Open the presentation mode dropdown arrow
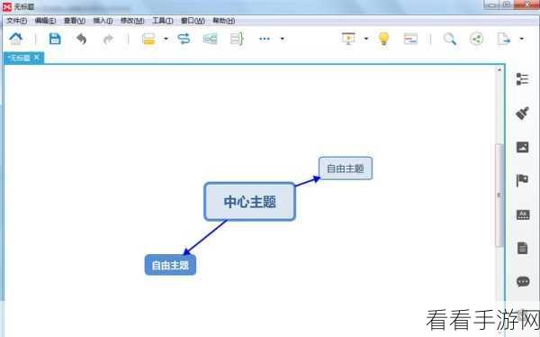Viewport: 540px width, 337px height. pyautogui.click(x=366, y=39)
